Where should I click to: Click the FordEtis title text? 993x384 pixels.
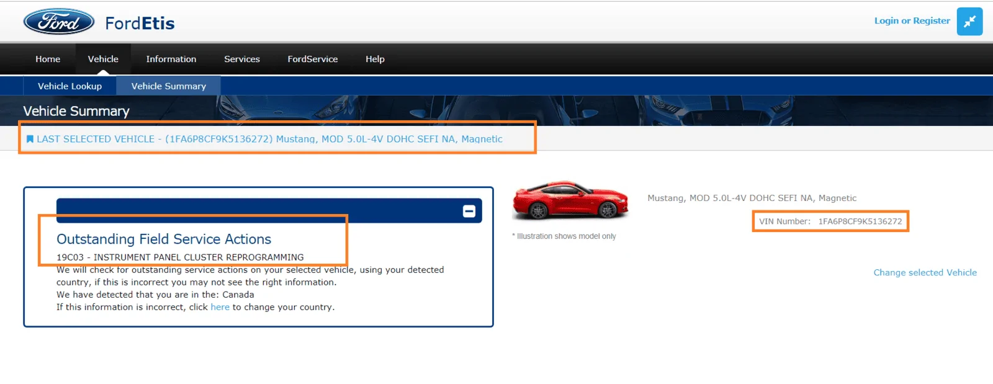(140, 24)
